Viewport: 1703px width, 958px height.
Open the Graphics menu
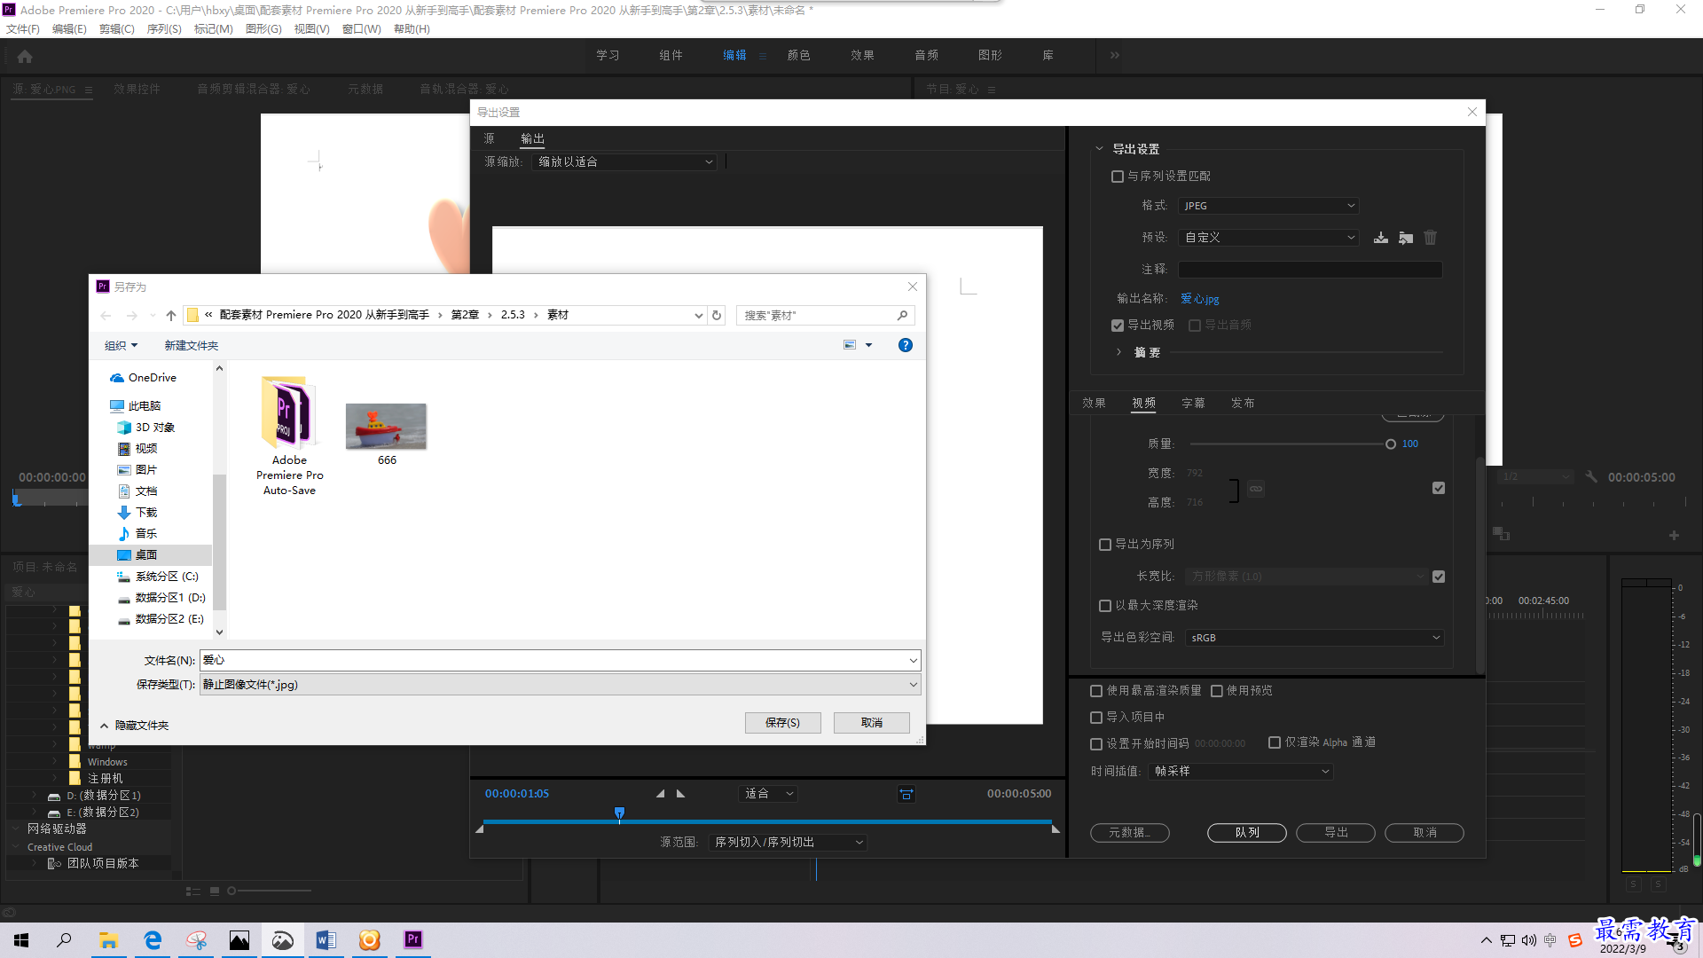click(263, 29)
